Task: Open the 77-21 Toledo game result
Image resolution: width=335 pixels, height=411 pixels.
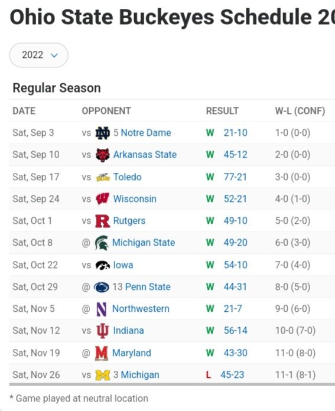Action: click(235, 177)
